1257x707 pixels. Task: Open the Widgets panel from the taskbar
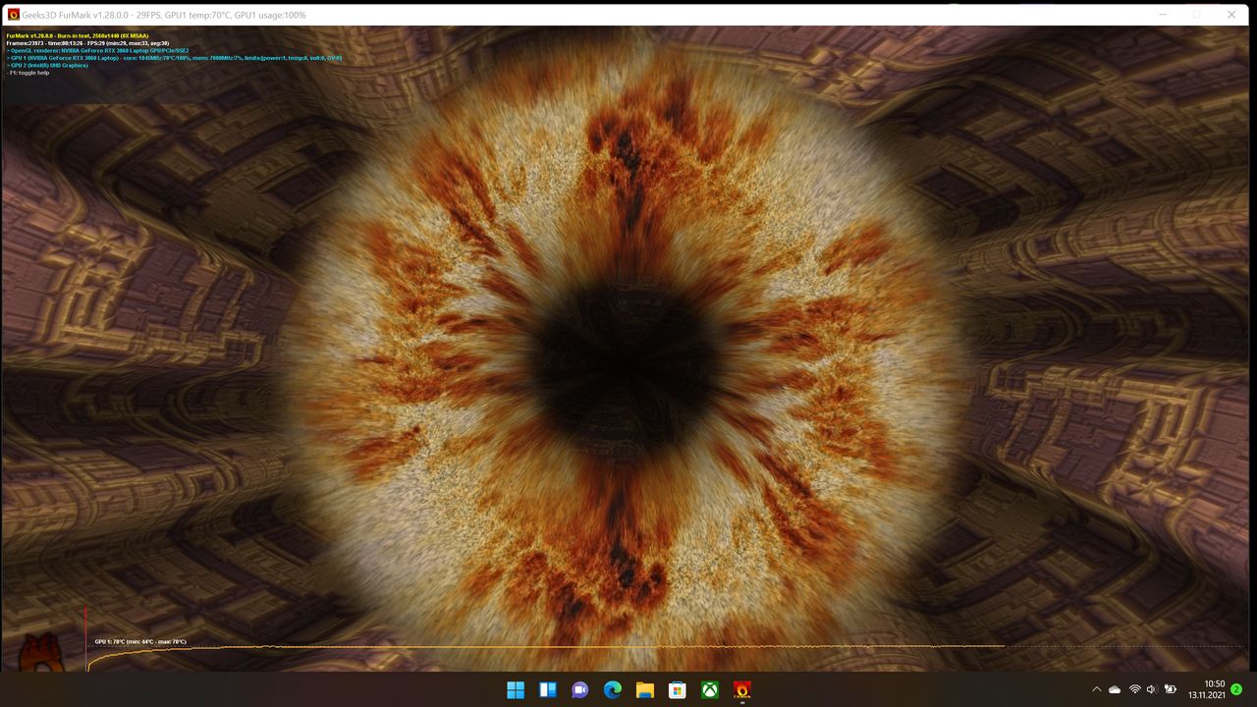[x=548, y=689]
